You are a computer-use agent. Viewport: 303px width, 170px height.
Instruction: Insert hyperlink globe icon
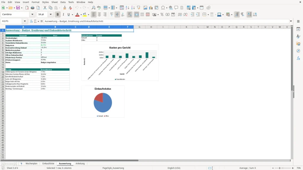point(171,8)
